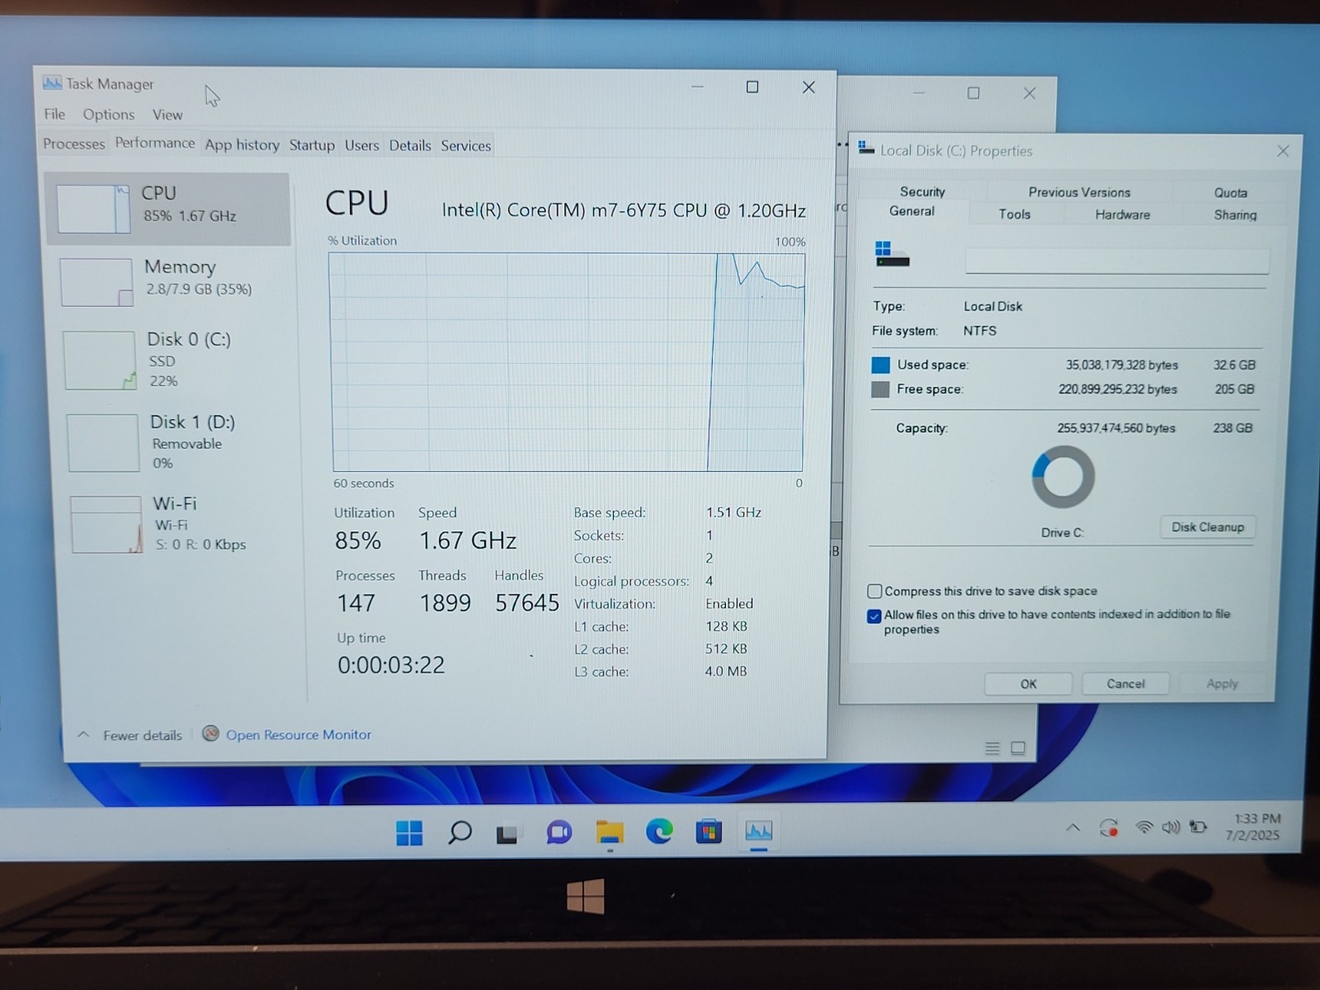The image size is (1320, 990).
Task: Open the Wi-Fi network tray icon
Action: click(1143, 827)
